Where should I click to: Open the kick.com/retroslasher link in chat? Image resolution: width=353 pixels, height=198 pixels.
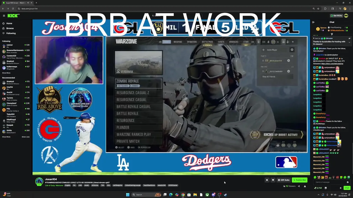332,64
